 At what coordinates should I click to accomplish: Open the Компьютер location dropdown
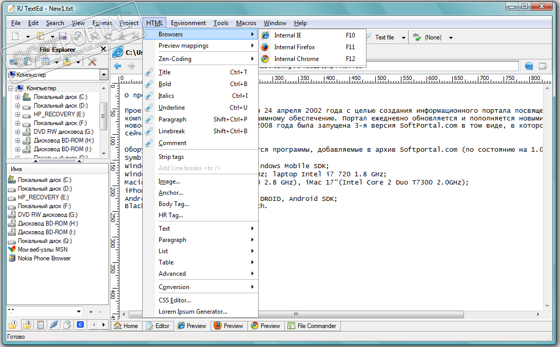104,75
